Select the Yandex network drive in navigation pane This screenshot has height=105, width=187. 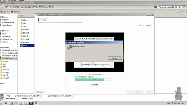pyautogui.click(x=9, y=53)
